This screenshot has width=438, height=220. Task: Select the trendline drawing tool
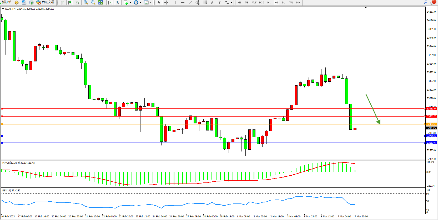click(190, 2)
